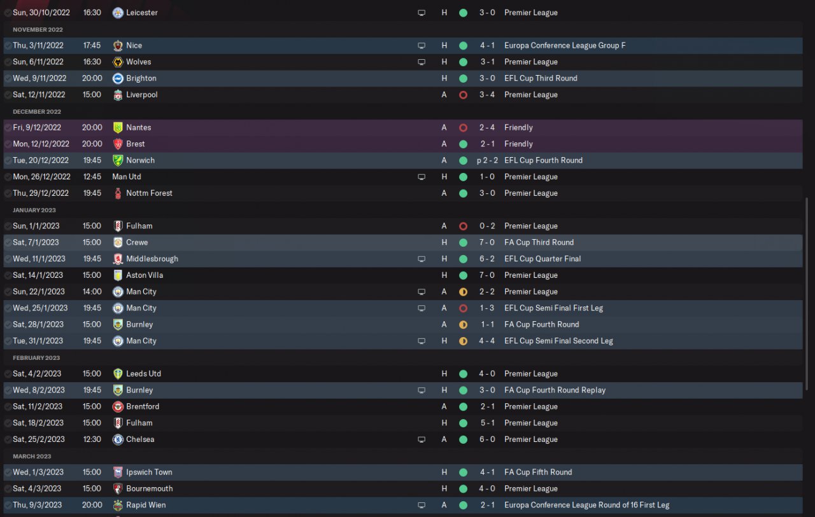
Task: Click the Wolves club badge icon
Action: (x=118, y=62)
